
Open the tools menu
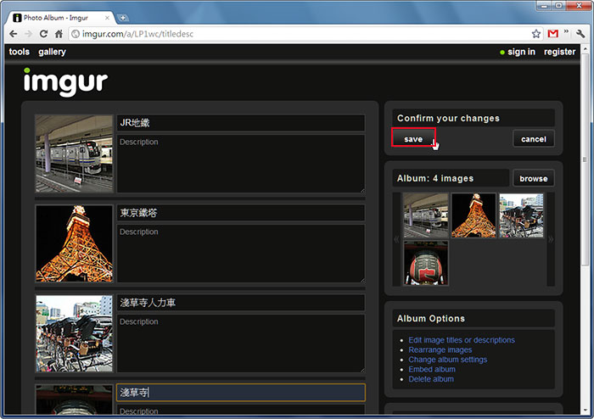pos(20,52)
